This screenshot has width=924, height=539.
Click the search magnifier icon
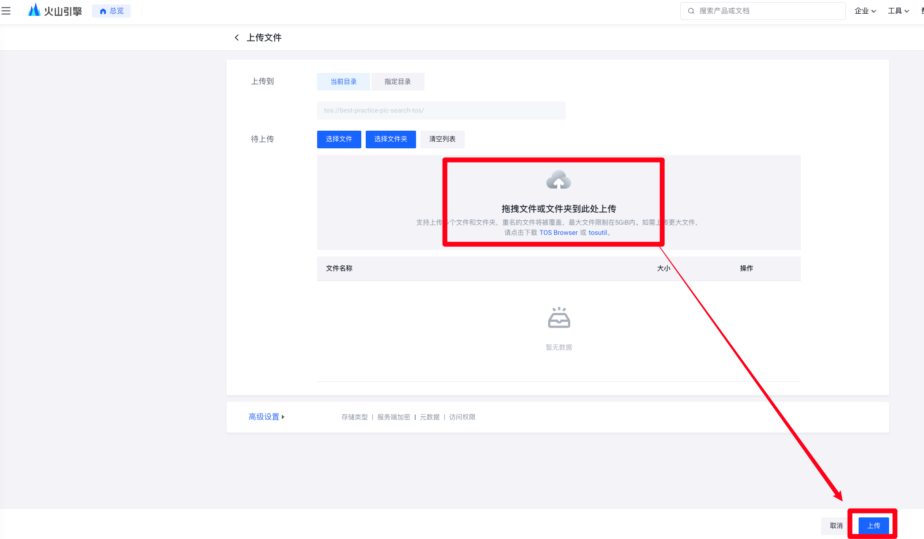pyautogui.click(x=691, y=11)
